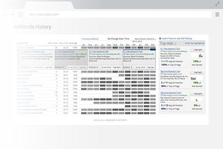Click bar chart icon of first top ad
Viewport: 223px width, 149px height.
201,55
